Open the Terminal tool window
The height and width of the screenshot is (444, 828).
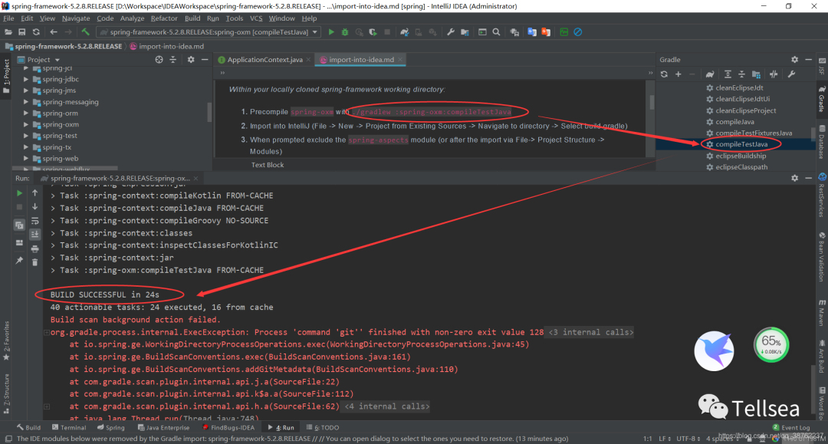tap(69, 428)
